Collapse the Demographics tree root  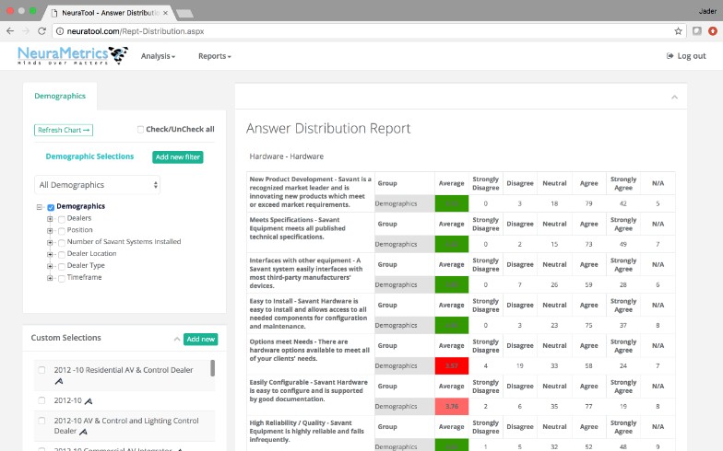39,207
